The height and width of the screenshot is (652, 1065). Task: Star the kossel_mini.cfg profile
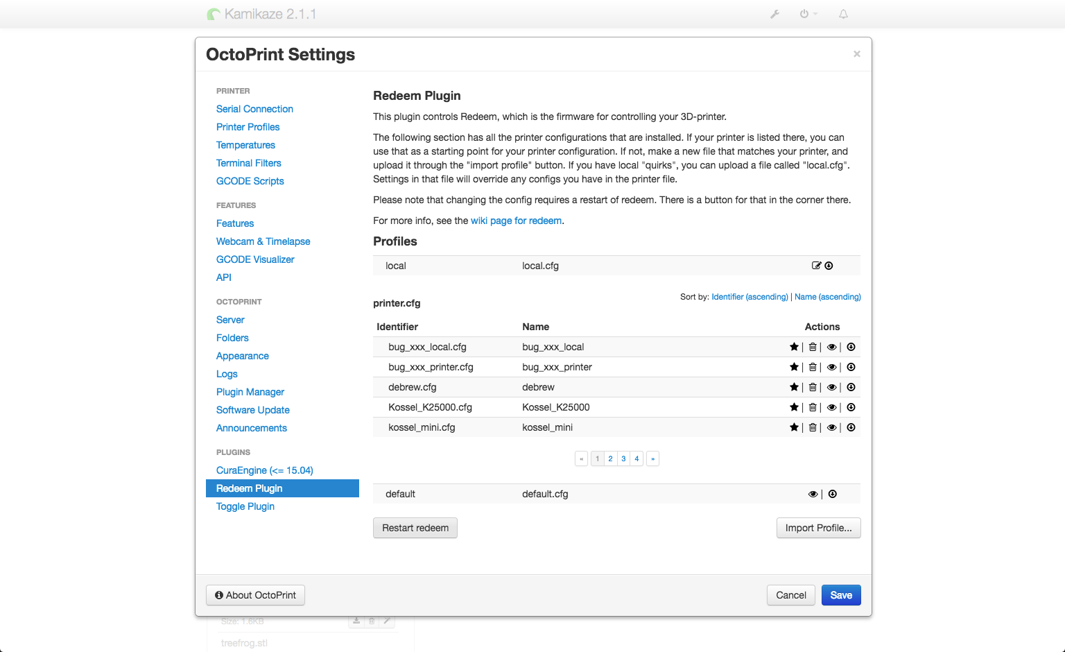point(794,427)
